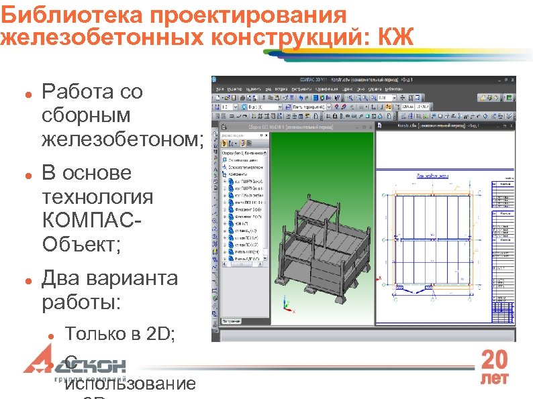The image size is (533, 399).
Task: Select Фундамент 3 (x6) in model tree
Action: click(248, 209)
